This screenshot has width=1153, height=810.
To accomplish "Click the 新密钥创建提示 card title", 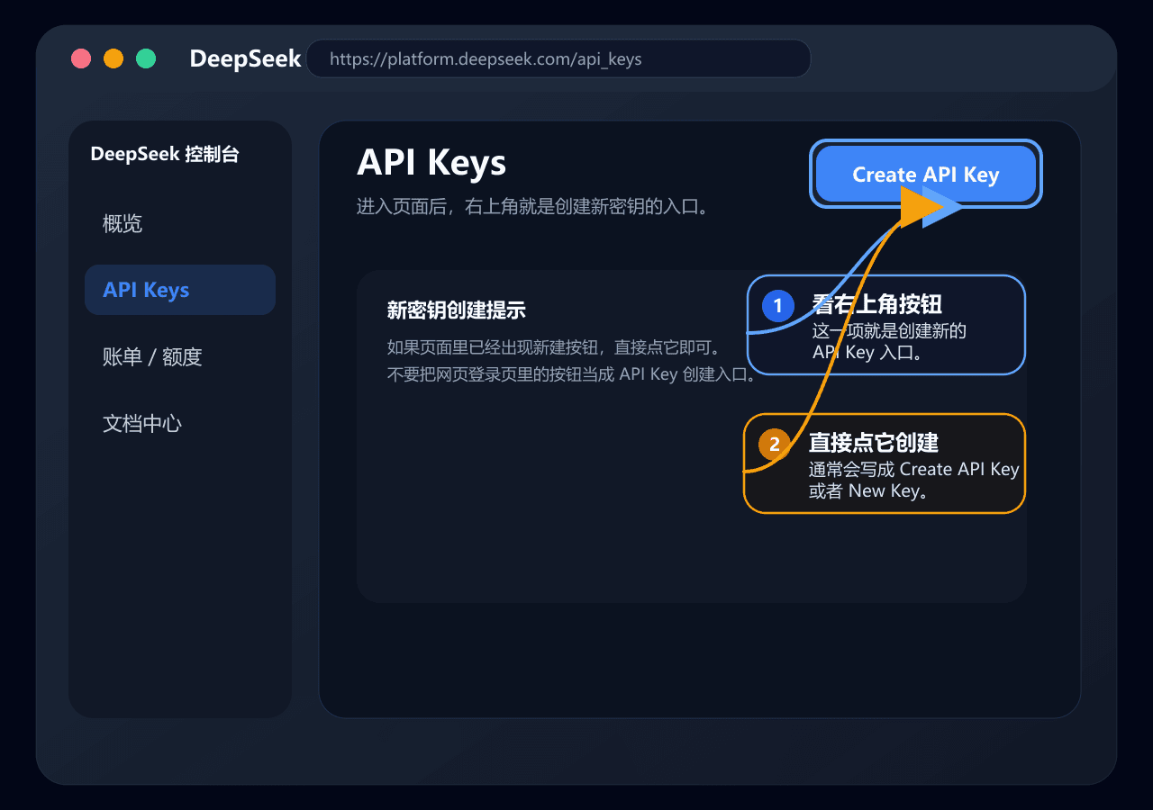I will (456, 310).
